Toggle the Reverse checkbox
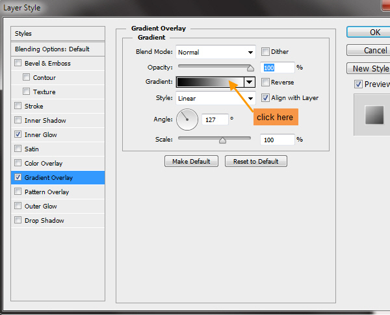This screenshot has width=390, height=315. coord(266,82)
